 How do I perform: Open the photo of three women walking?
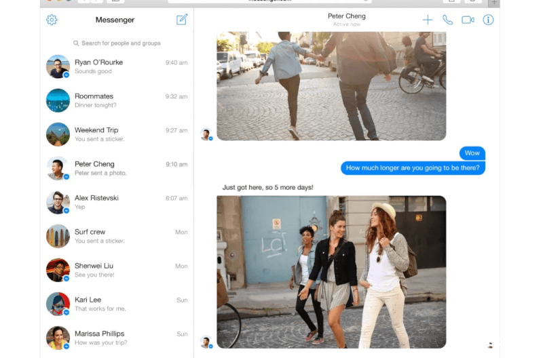point(331,272)
